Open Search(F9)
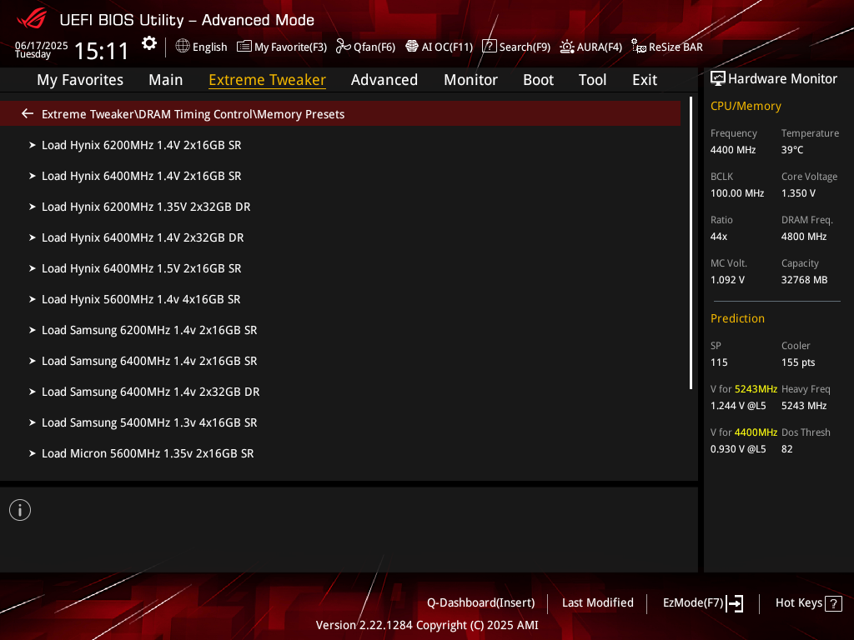 coord(525,47)
